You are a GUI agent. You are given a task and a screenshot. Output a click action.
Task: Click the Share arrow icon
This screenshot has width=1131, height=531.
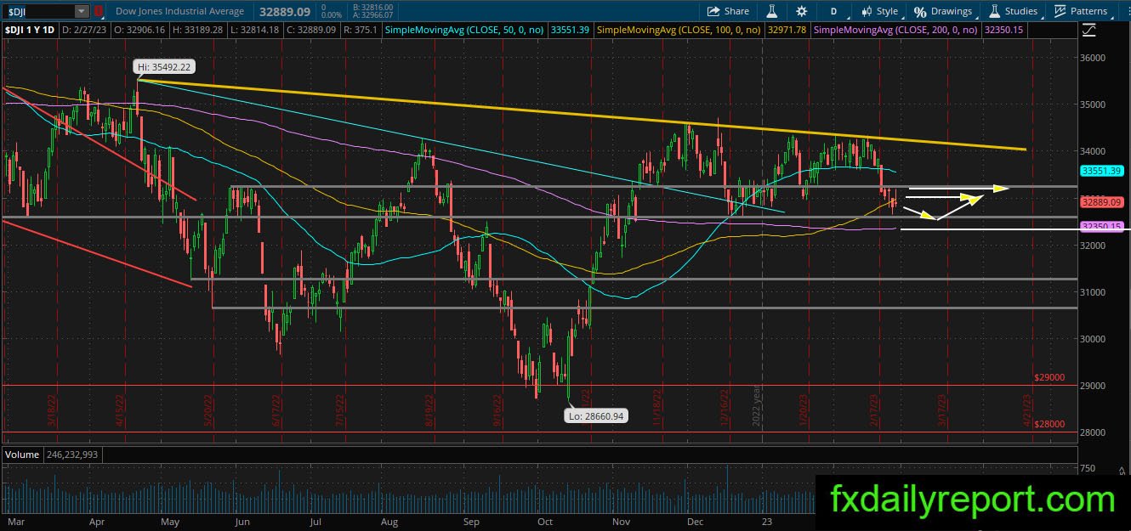713,11
